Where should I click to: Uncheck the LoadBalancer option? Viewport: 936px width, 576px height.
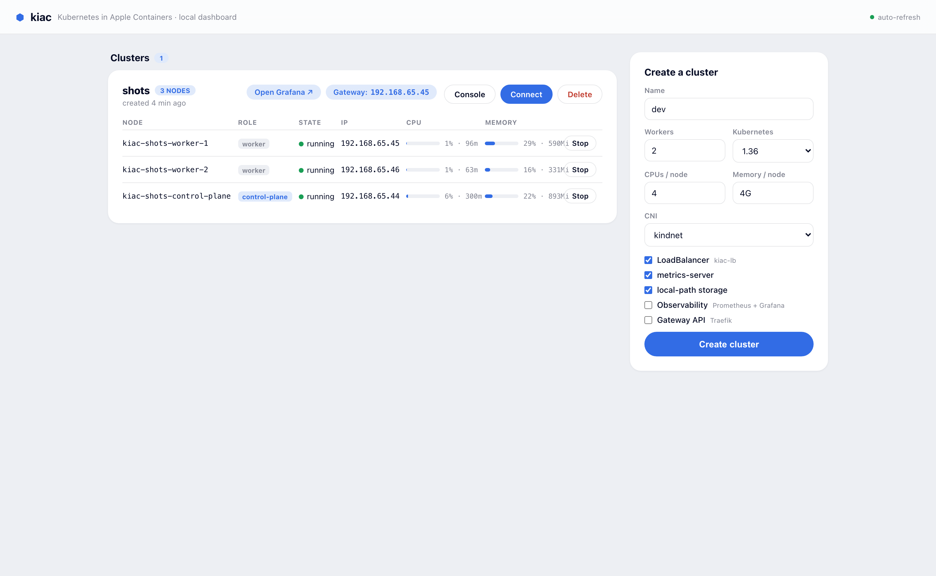point(648,260)
